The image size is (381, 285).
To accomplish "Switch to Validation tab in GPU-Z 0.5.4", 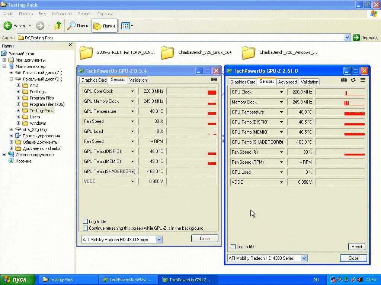I will tap(138, 80).
